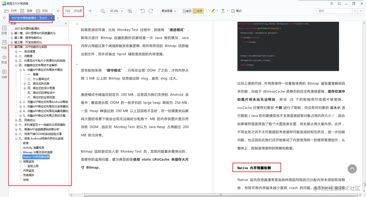Show the 目录 outline panel
The image size is (366, 197).
(x=4, y=30)
